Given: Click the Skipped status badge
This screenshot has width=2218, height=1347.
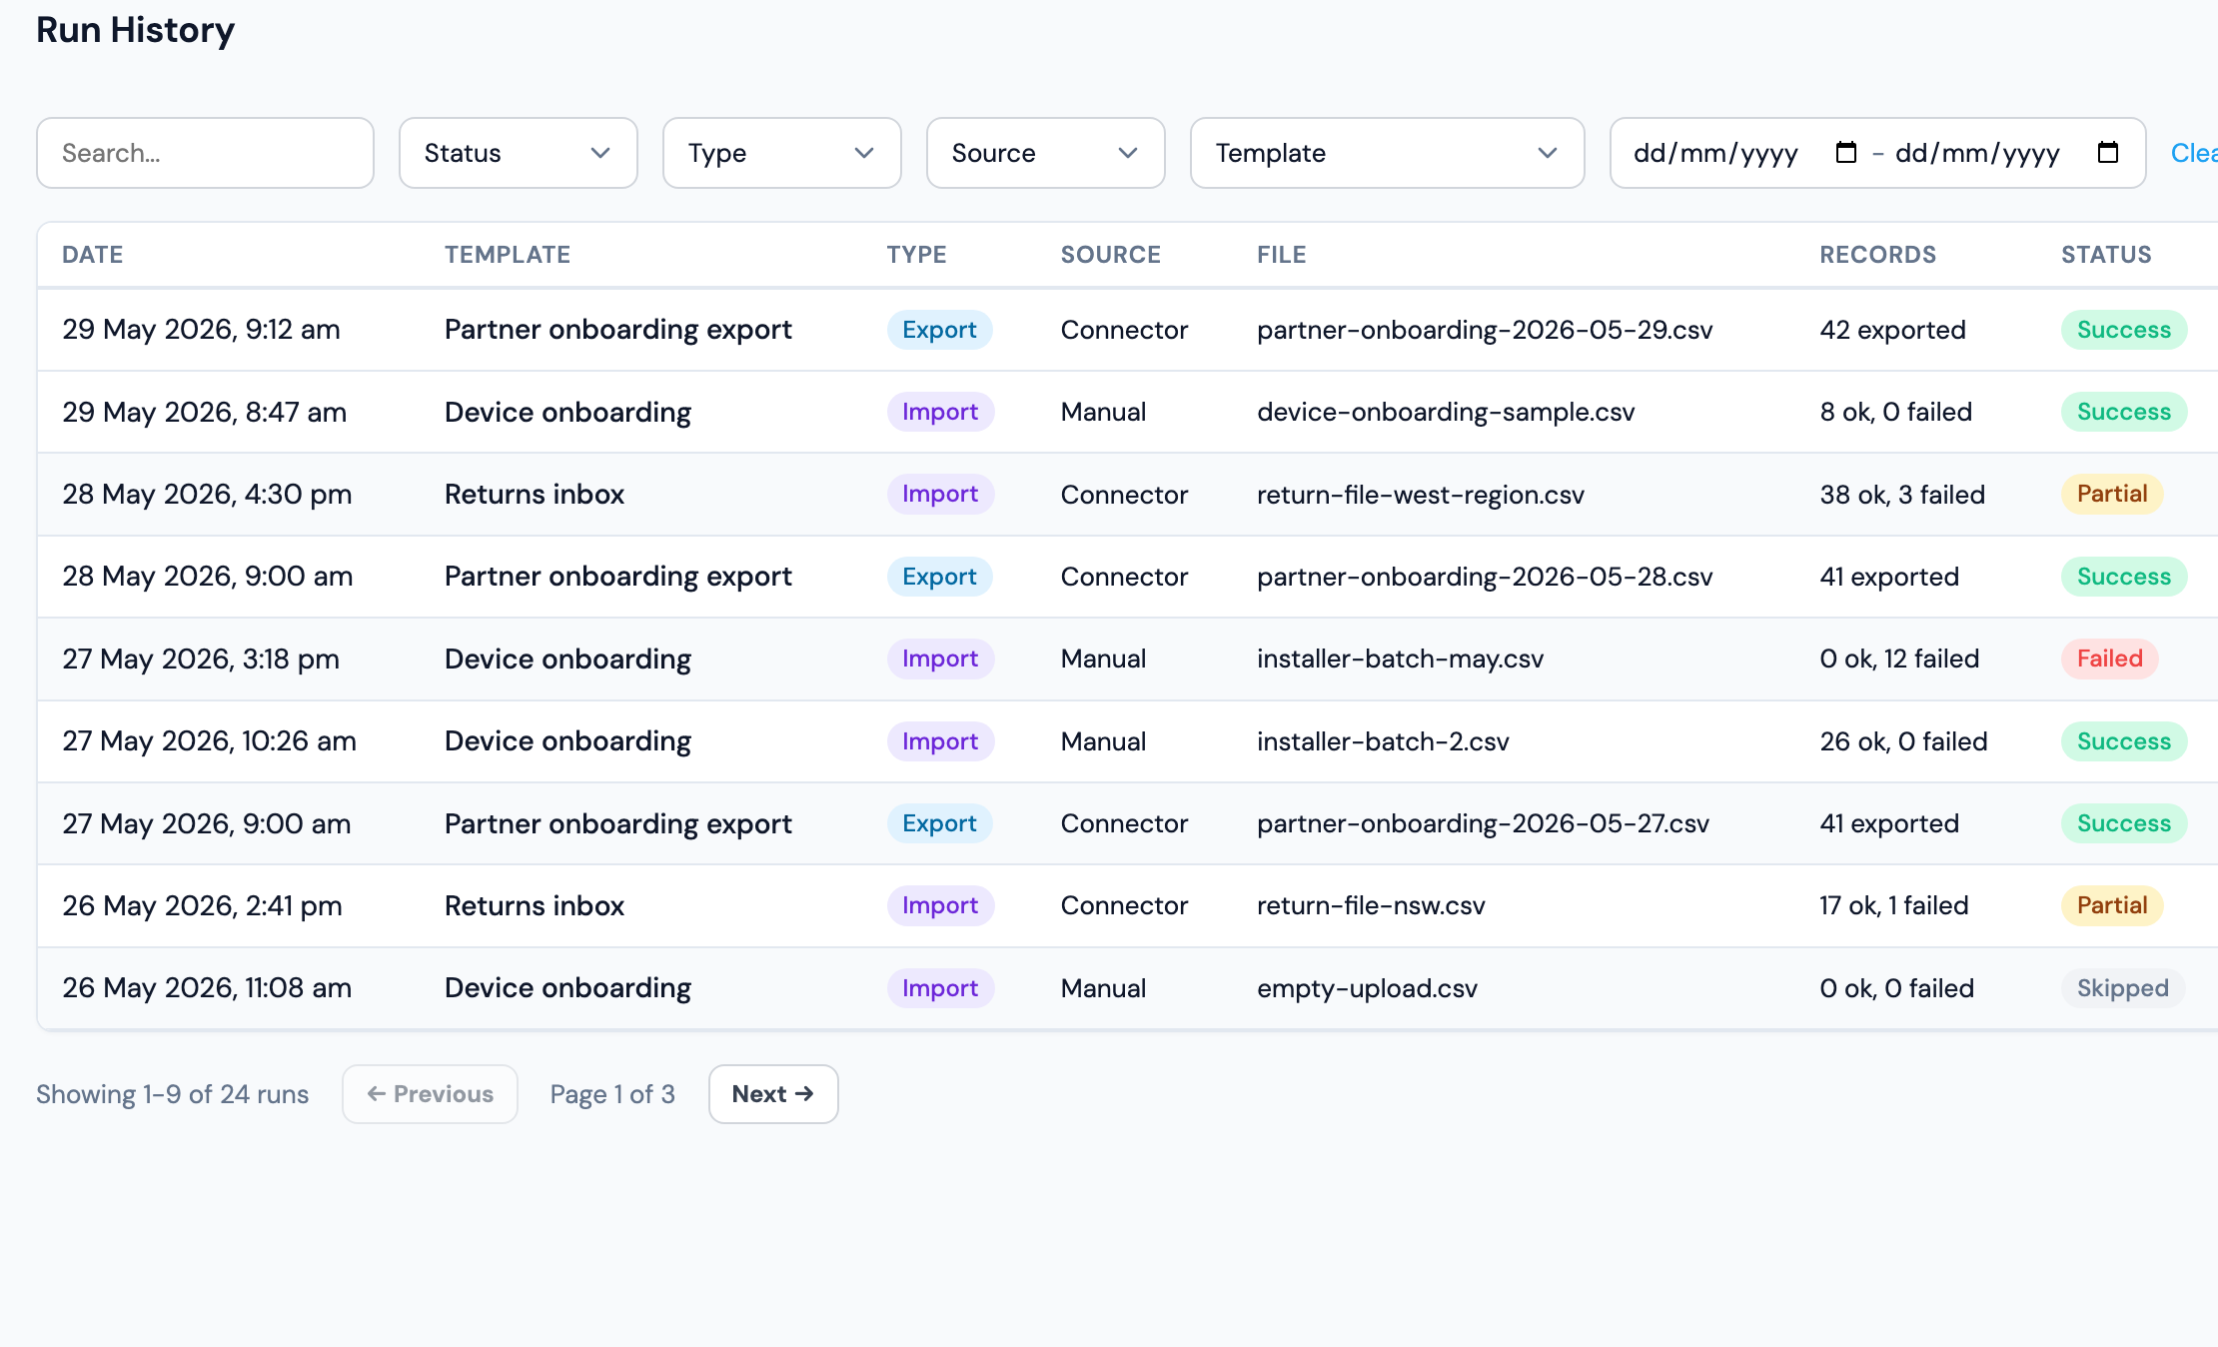Looking at the screenshot, I should [2123, 988].
